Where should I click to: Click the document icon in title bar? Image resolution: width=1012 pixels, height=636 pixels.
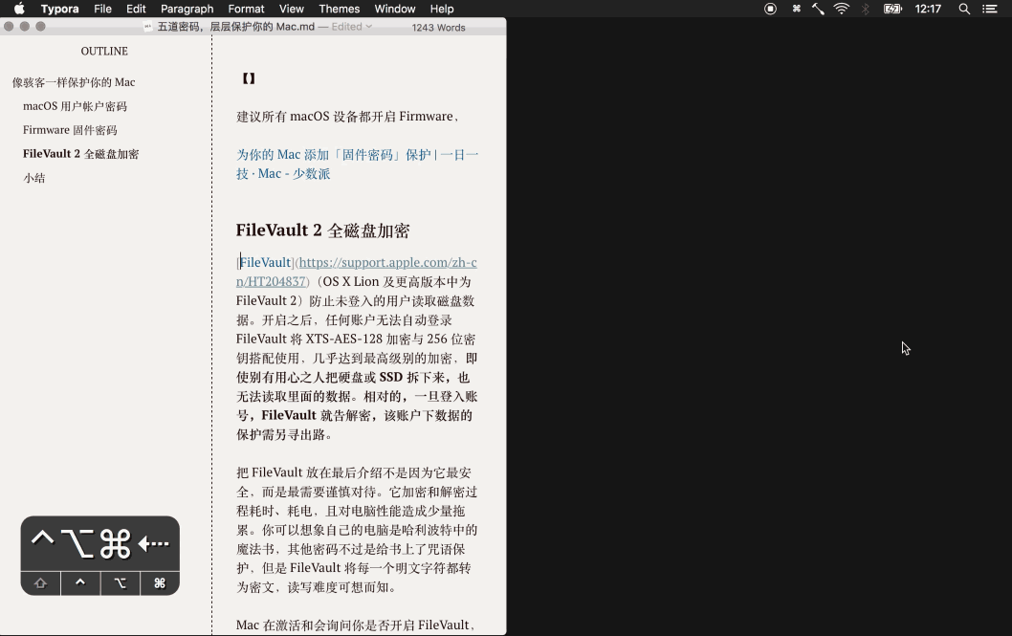point(148,27)
